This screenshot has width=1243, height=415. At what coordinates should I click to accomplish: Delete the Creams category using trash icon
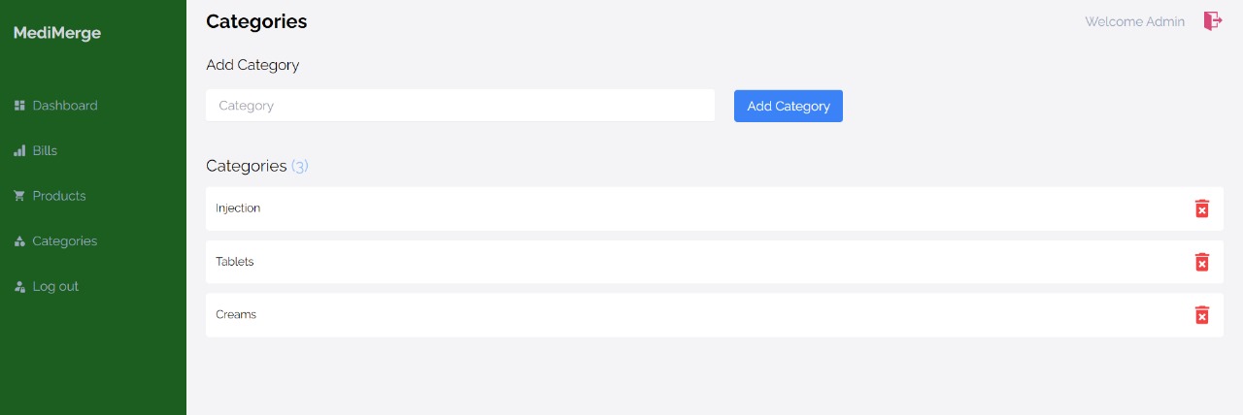tap(1201, 315)
